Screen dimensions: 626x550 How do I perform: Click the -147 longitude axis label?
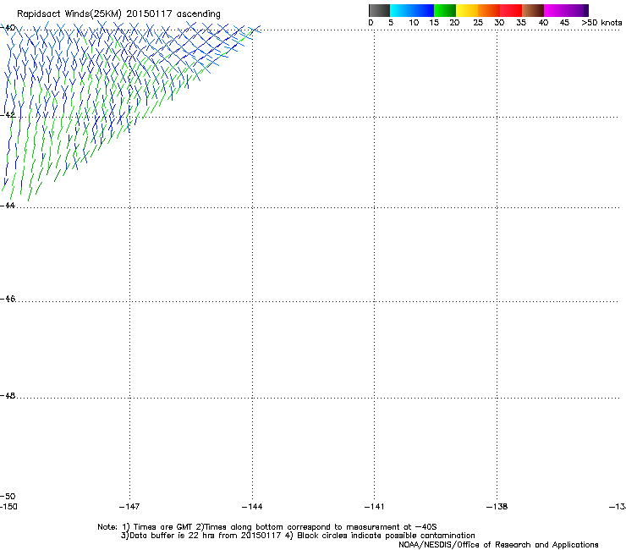point(129,507)
